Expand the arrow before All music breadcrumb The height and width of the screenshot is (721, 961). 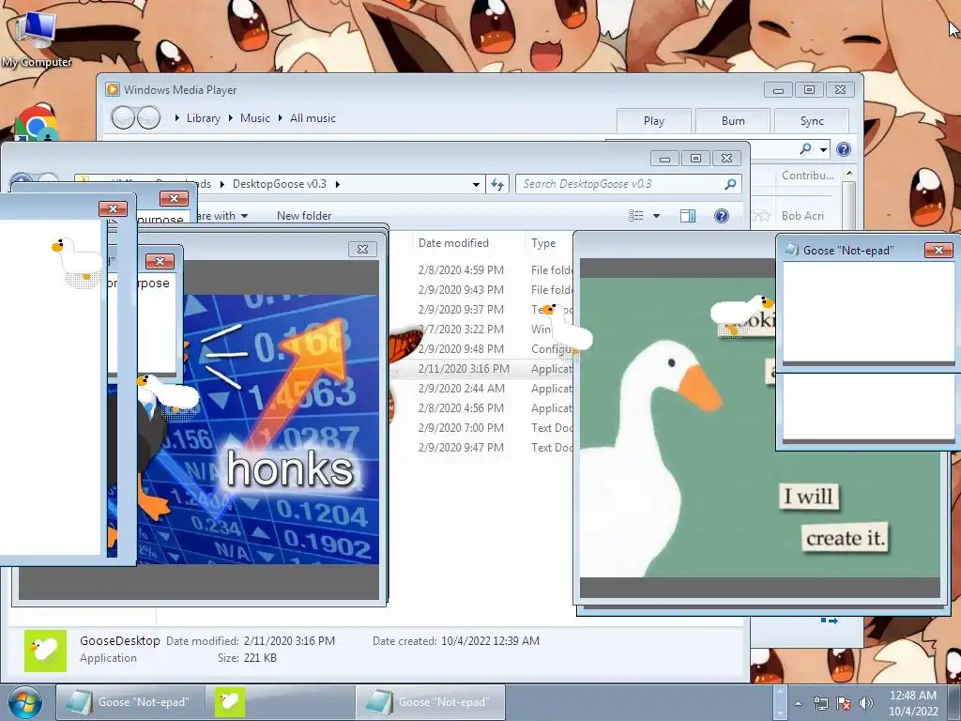[280, 117]
